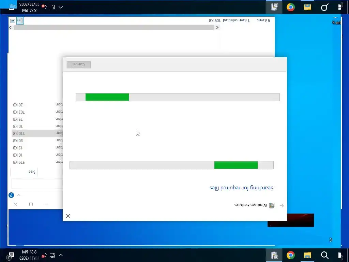Select the 703 KB file row
349x262 pixels.
[37, 112]
